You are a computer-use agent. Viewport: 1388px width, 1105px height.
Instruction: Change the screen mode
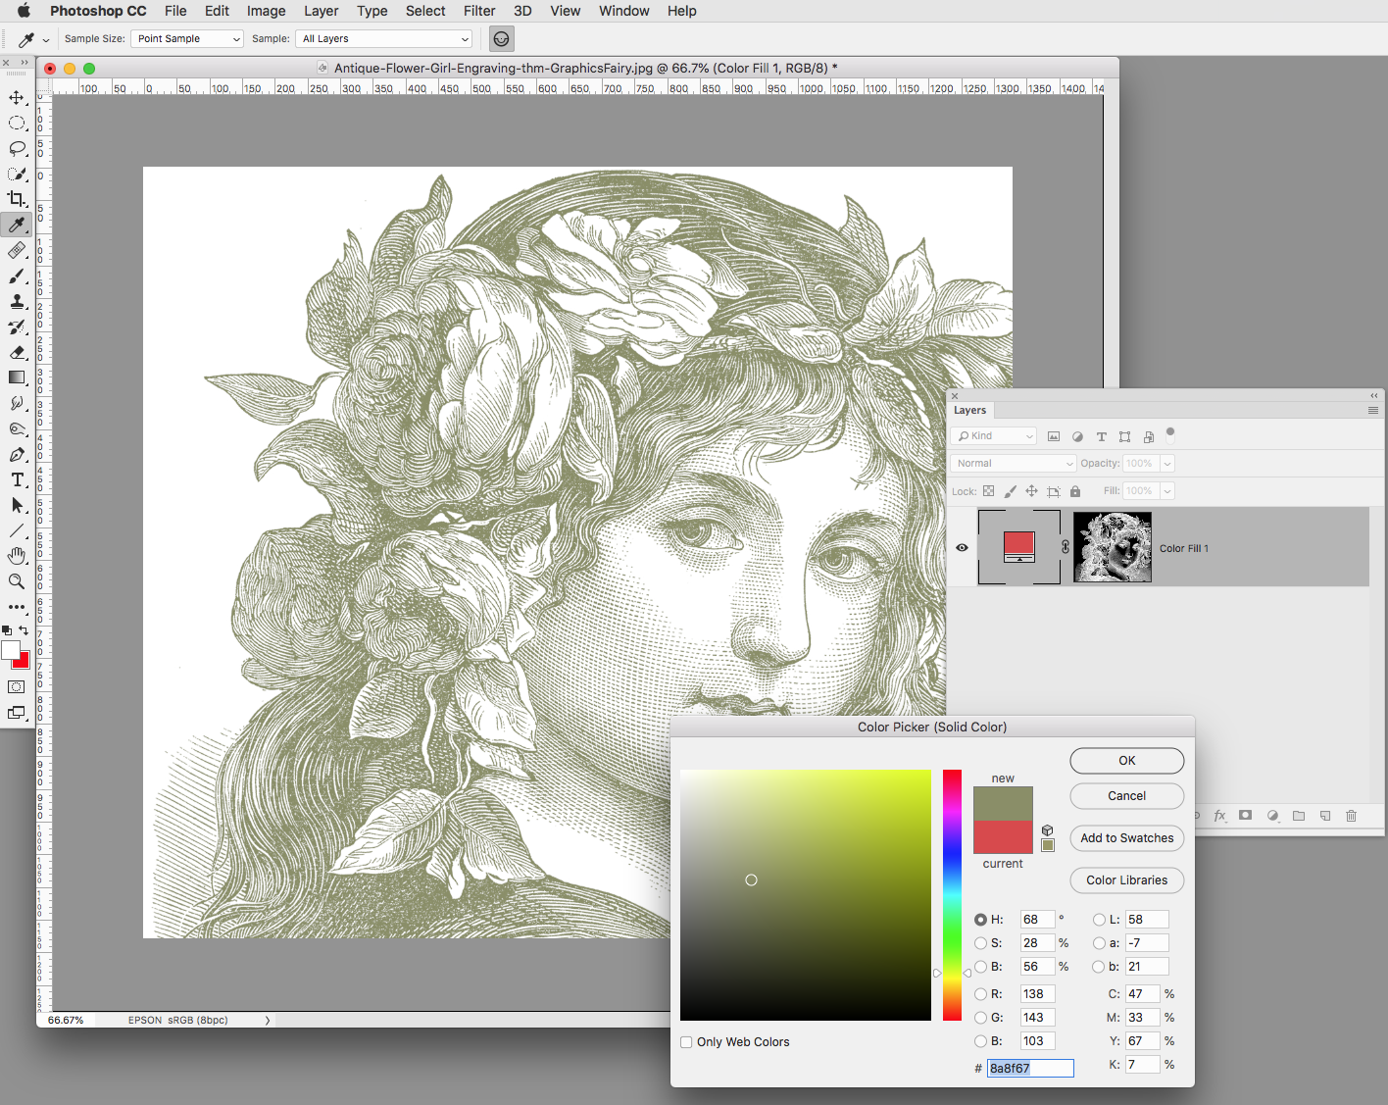click(17, 713)
